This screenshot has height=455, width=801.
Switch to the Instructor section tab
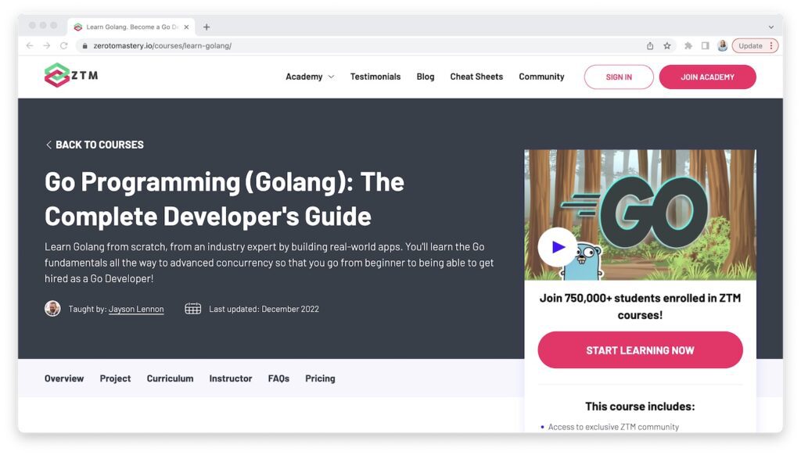pyautogui.click(x=231, y=378)
